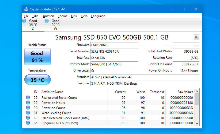Click the Firmware field EMT02B6Q
Screen dimensions: 220x134
tap(114, 45)
